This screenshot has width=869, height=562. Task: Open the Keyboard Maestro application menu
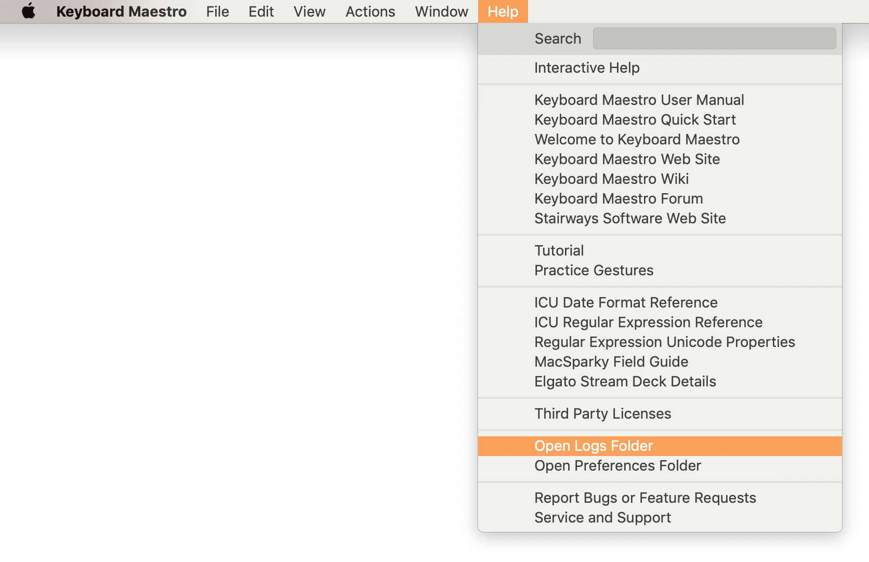point(121,11)
